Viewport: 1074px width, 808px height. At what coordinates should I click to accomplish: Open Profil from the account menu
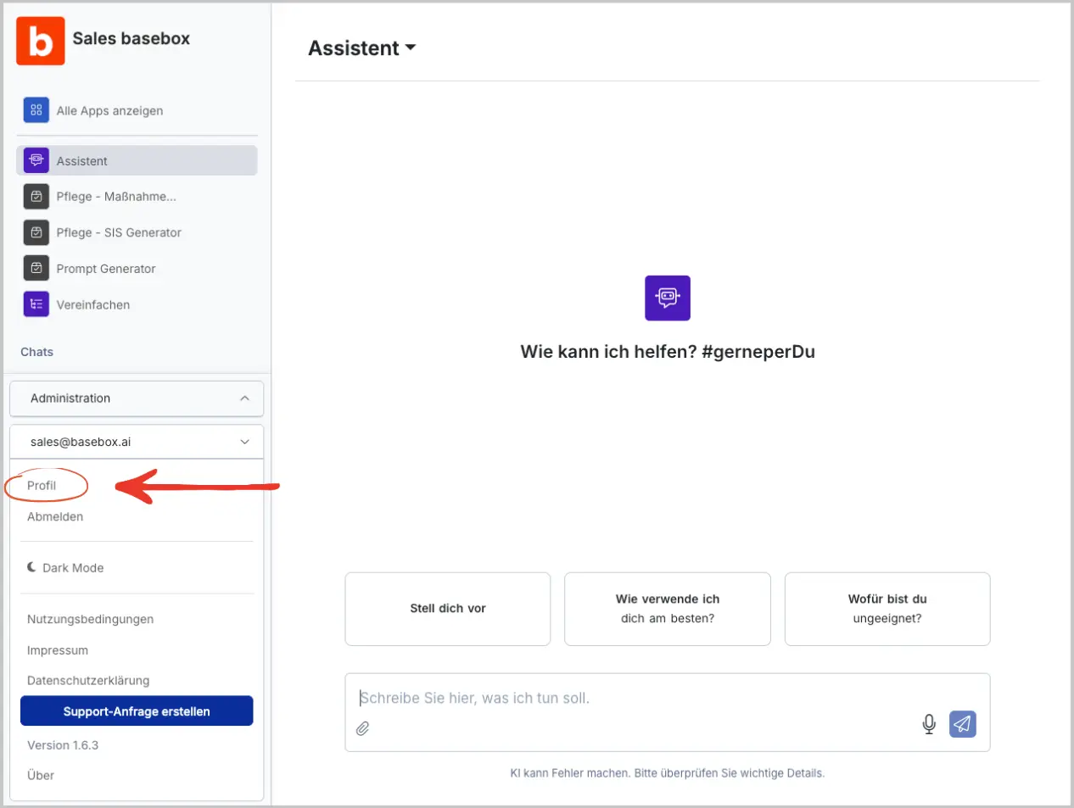pos(42,486)
